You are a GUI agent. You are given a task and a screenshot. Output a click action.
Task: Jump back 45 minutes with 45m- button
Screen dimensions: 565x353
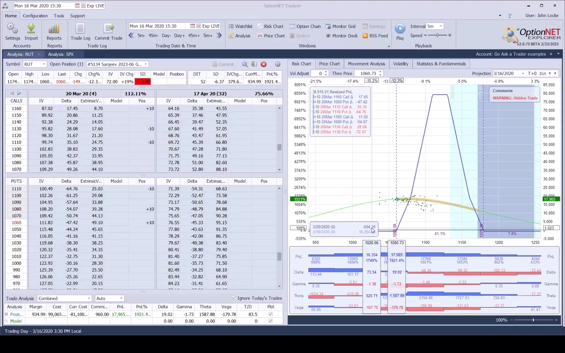point(154,35)
